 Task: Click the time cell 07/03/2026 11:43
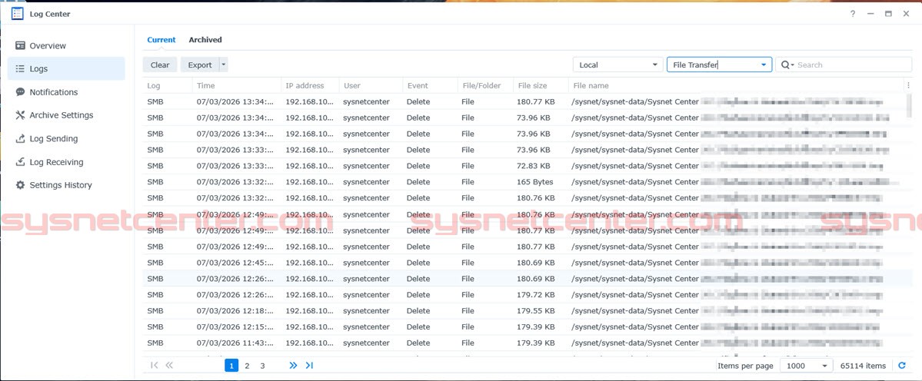(x=235, y=343)
